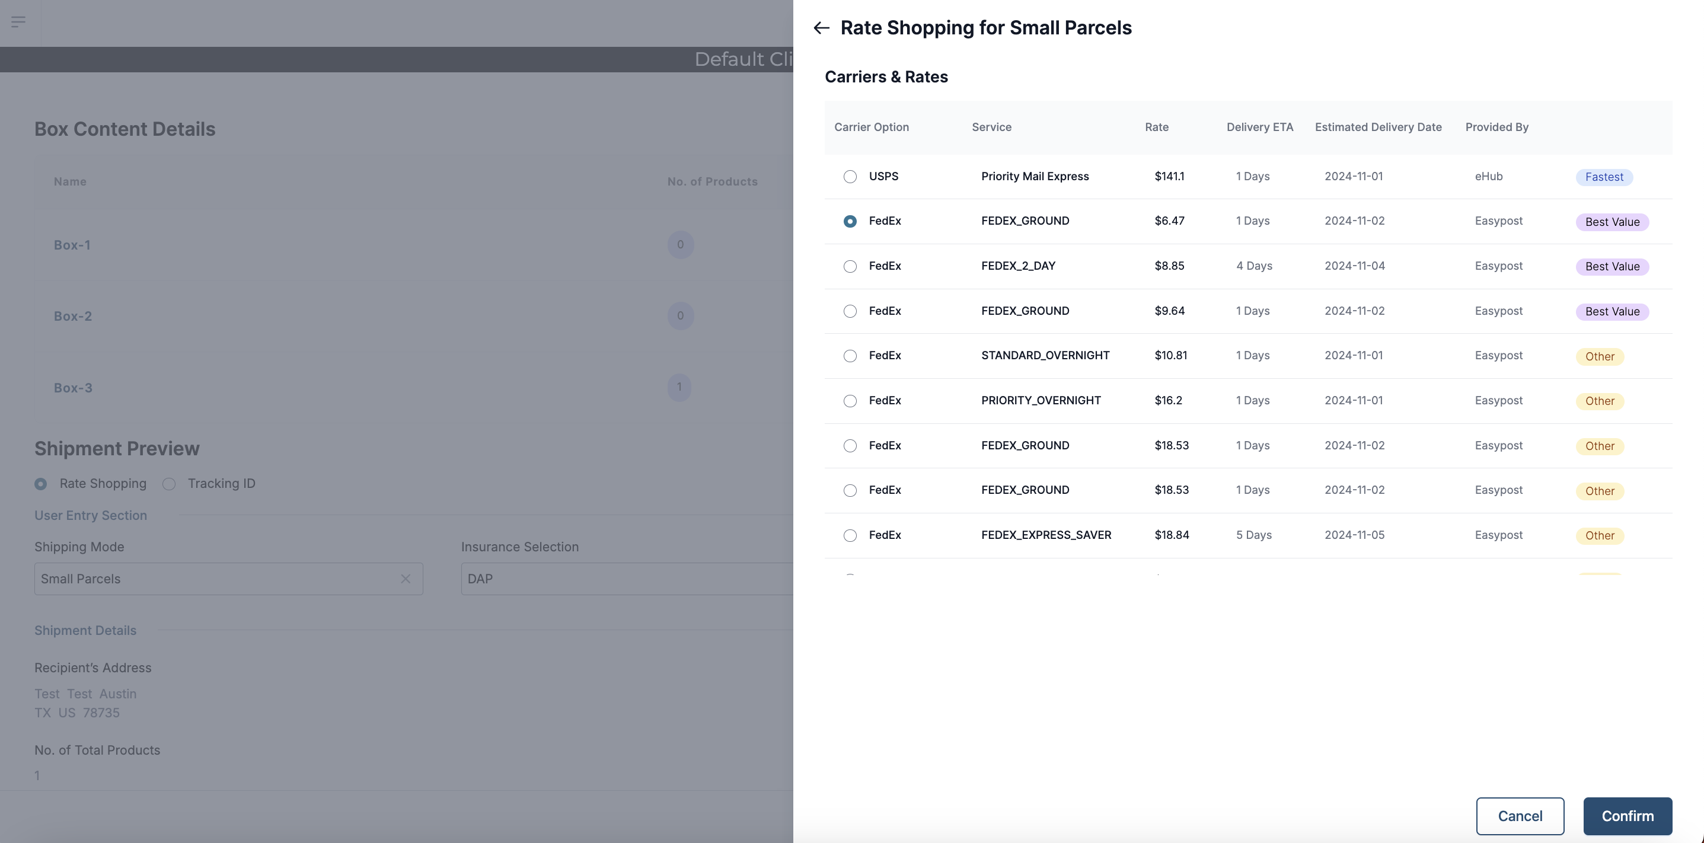Select the FedEx FEDEX_GROUND $9.64 radio
Viewport: 1704px width, 843px height.
click(x=850, y=311)
